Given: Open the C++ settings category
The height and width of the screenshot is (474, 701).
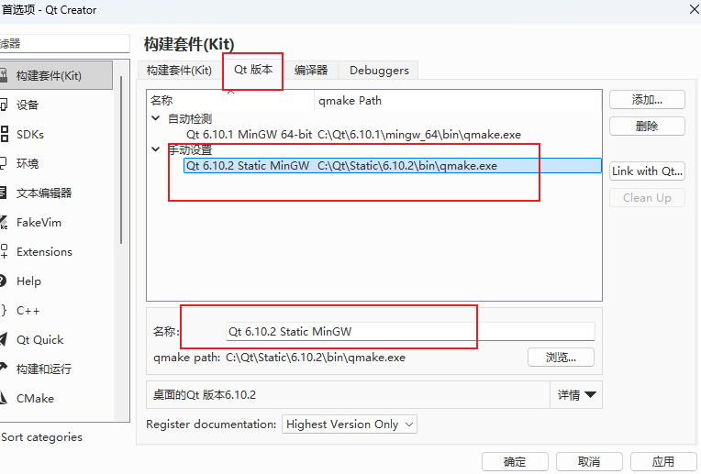Looking at the screenshot, I should click(x=28, y=311).
